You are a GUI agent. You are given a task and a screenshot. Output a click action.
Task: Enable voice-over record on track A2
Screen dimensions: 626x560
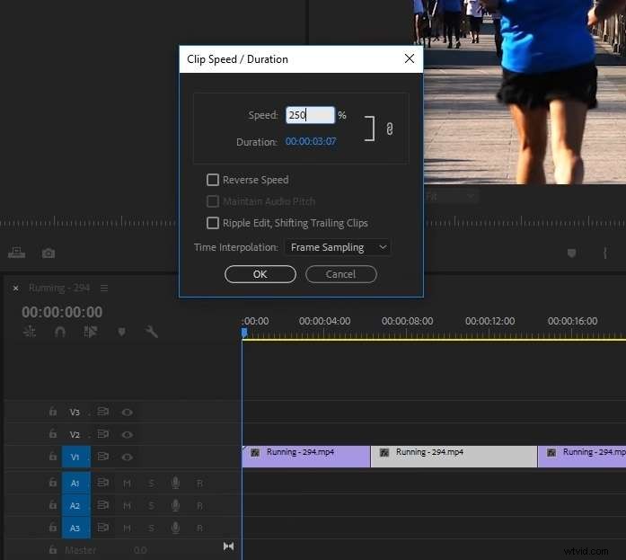(x=175, y=505)
